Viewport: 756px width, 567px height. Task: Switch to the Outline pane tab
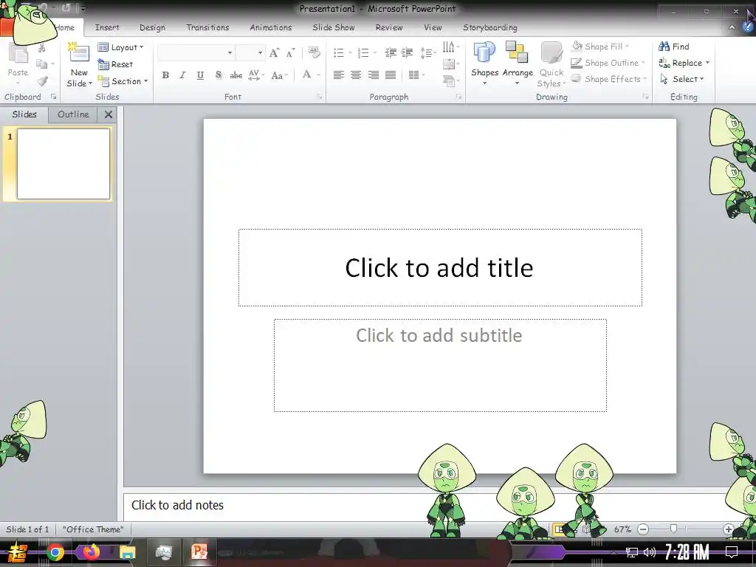coord(73,114)
